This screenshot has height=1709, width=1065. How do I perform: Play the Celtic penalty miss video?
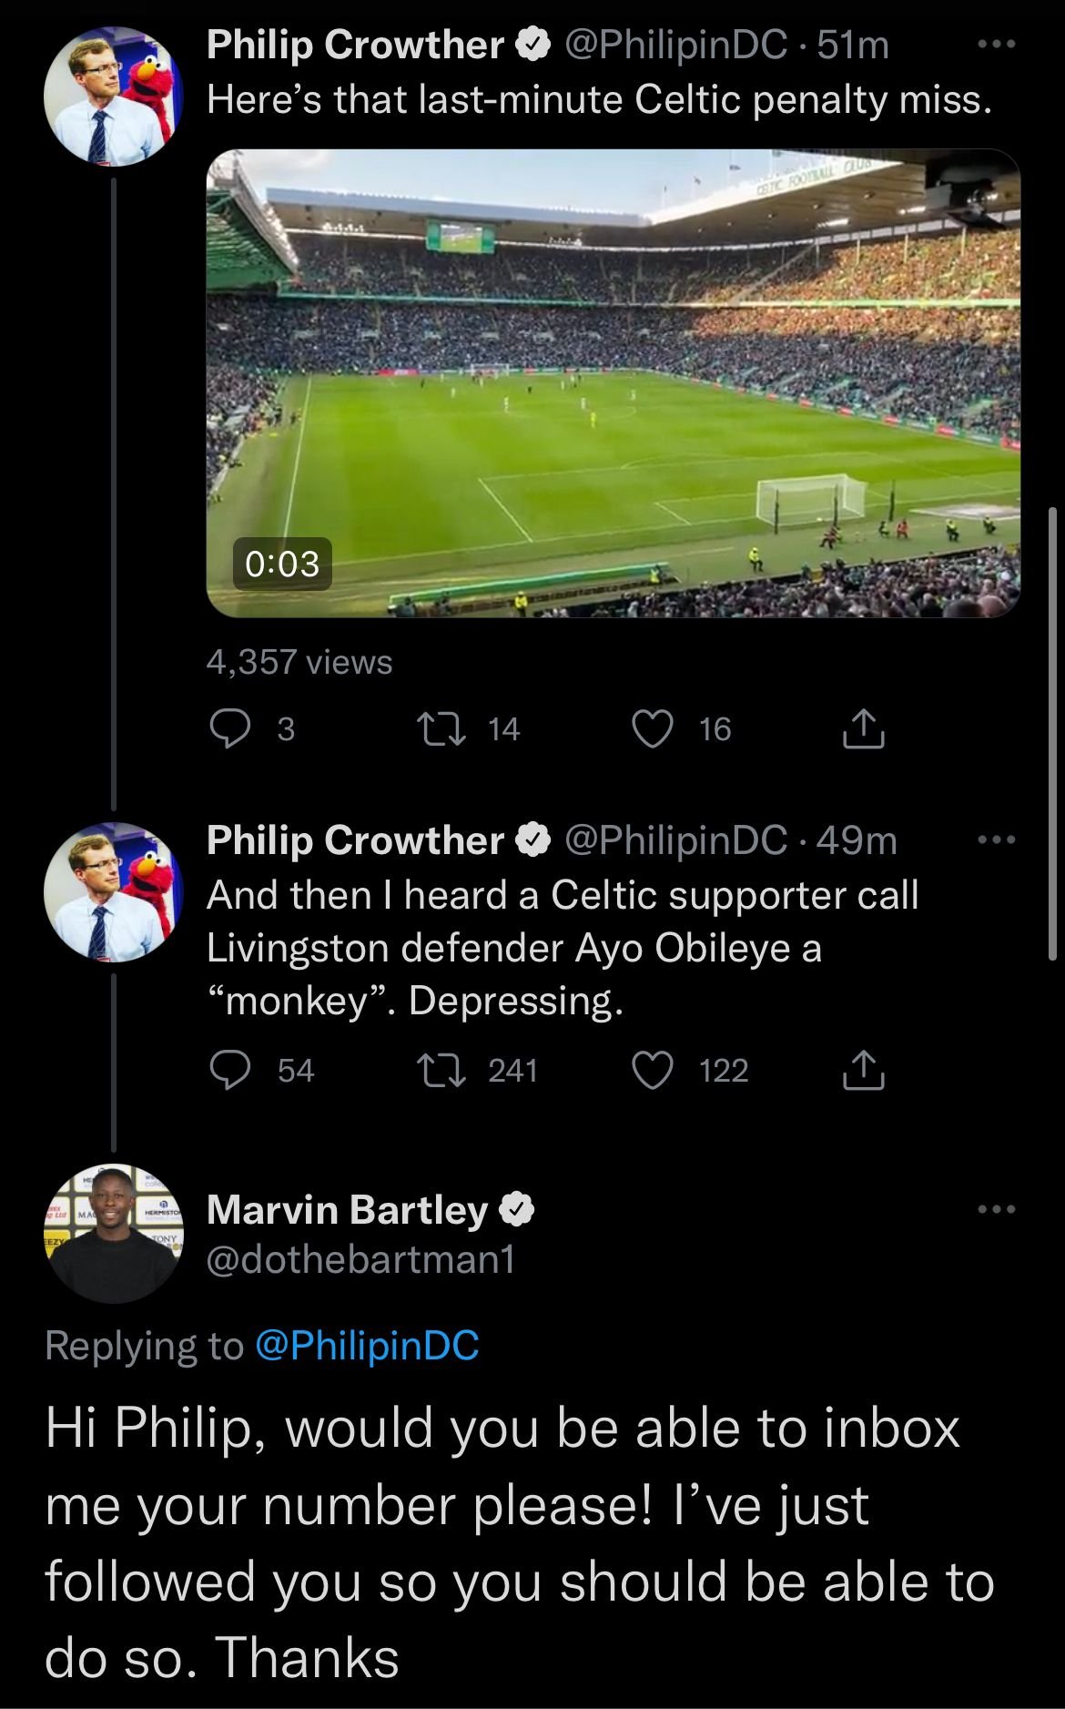pyautogui.click(x=613, y=382)
